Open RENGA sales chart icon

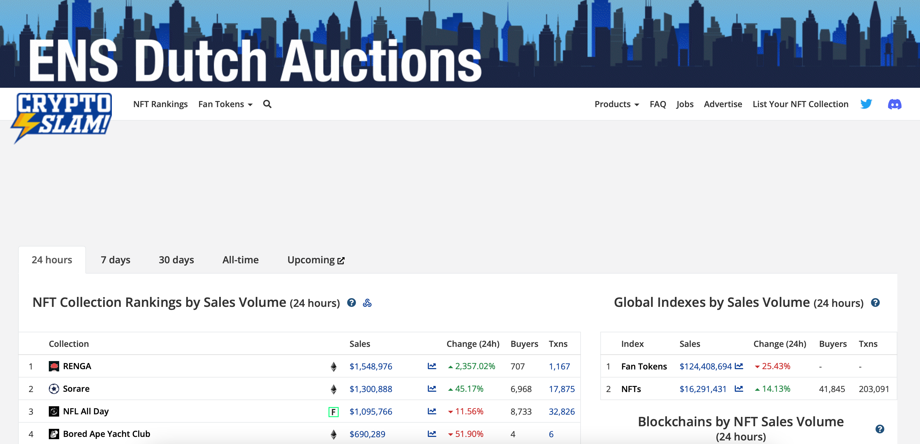coord(432,366)
